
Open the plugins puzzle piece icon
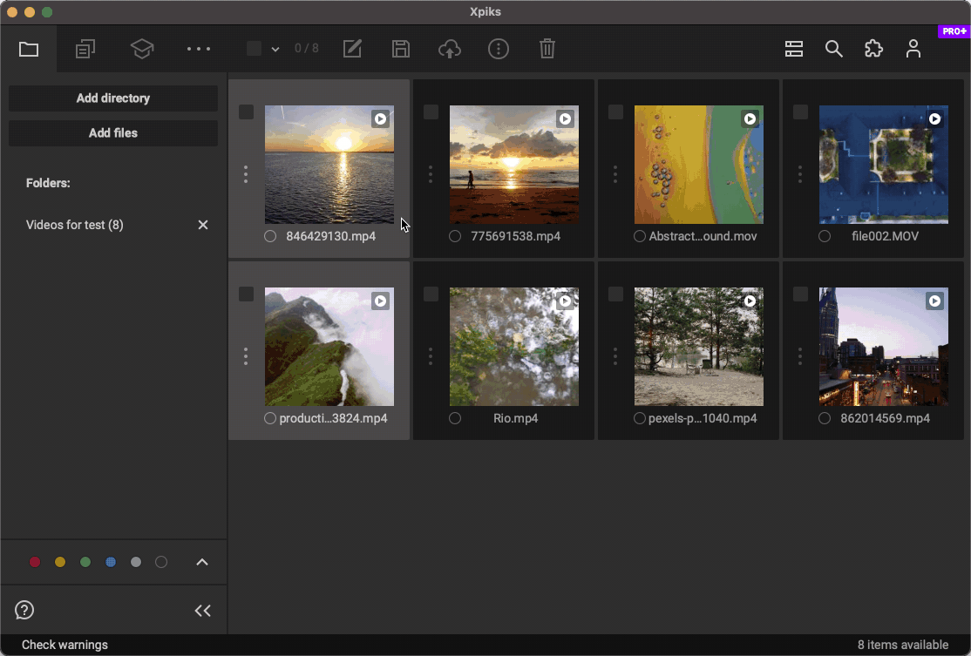[873, 49]
